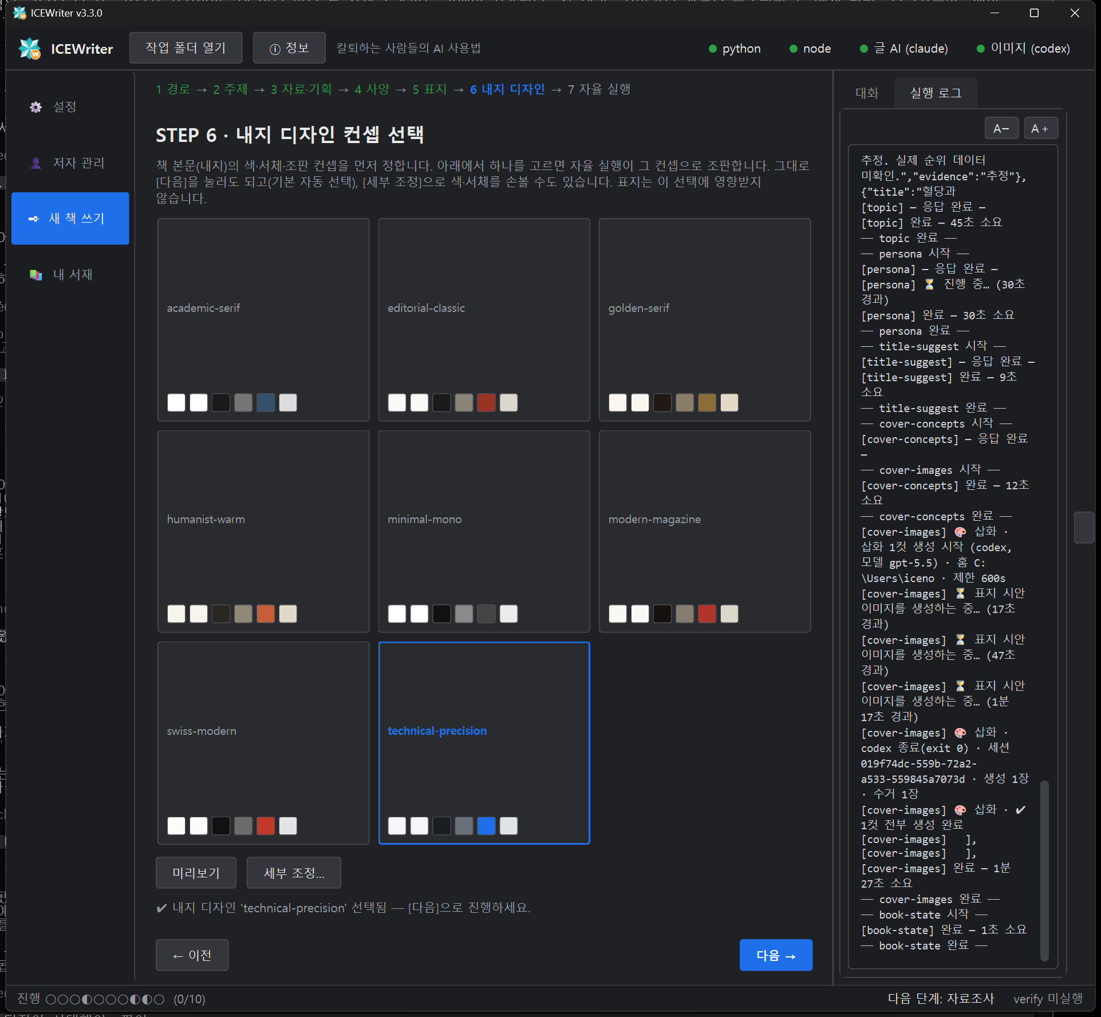Click the python green status dot

[x=713, y=49]
